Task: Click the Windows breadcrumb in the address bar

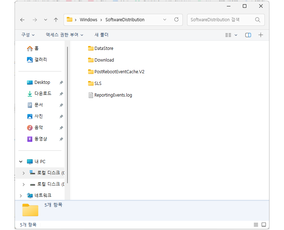Action: click(88, 20)
